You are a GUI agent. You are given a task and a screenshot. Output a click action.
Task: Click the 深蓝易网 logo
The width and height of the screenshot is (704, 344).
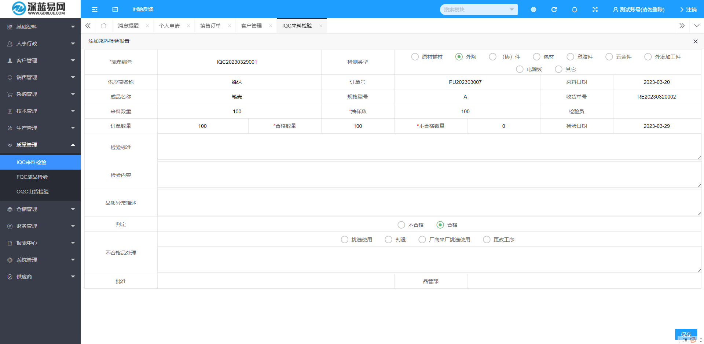(38, 8)
